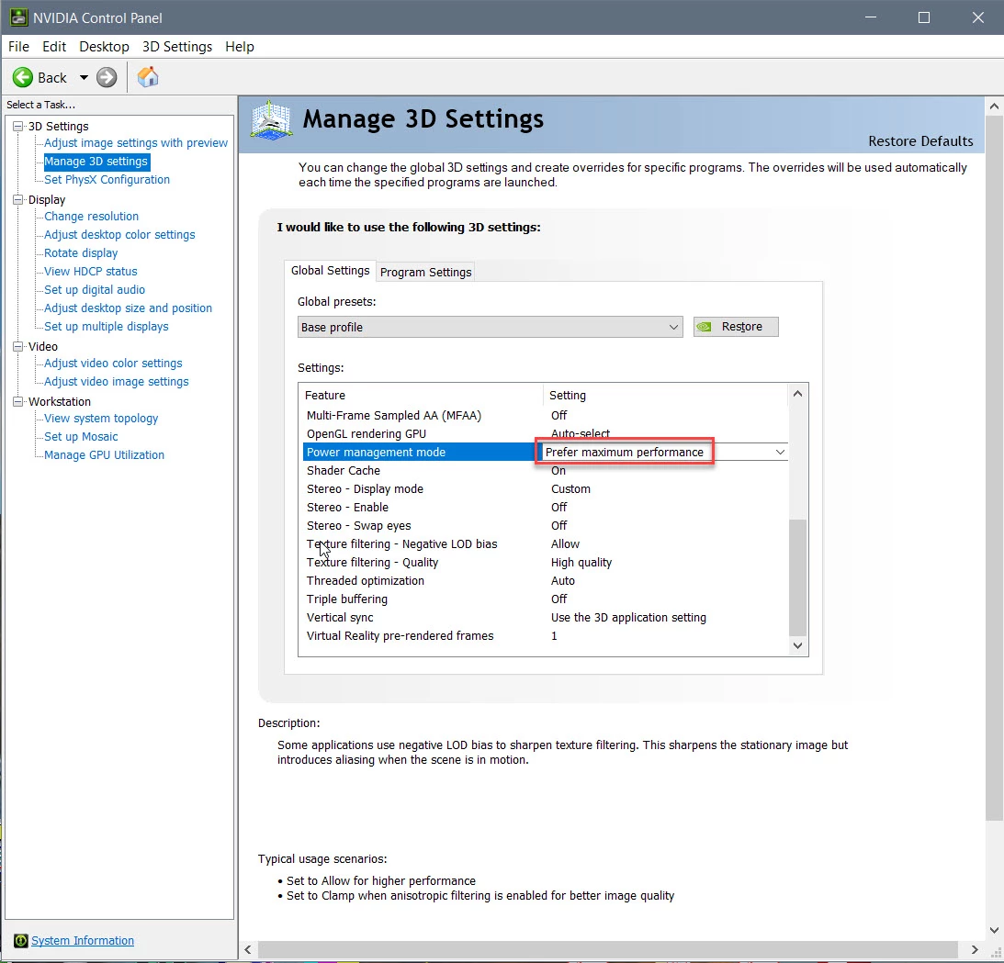Click settings list scroll down arrow
Image resolution: width=1004 pixels, height=963 pixels.
coord(797,645)
